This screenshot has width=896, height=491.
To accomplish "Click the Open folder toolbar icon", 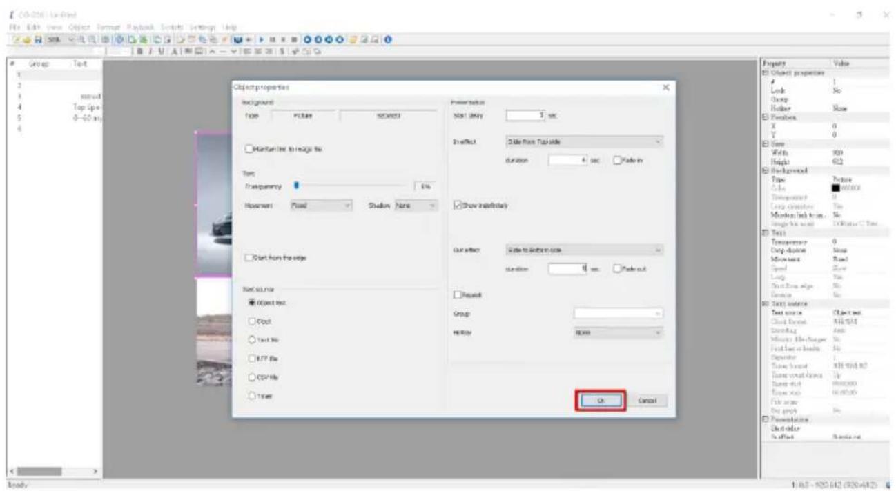I will click(27, 40).
